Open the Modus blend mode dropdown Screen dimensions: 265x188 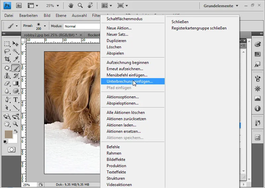click(x=82, y=26)
